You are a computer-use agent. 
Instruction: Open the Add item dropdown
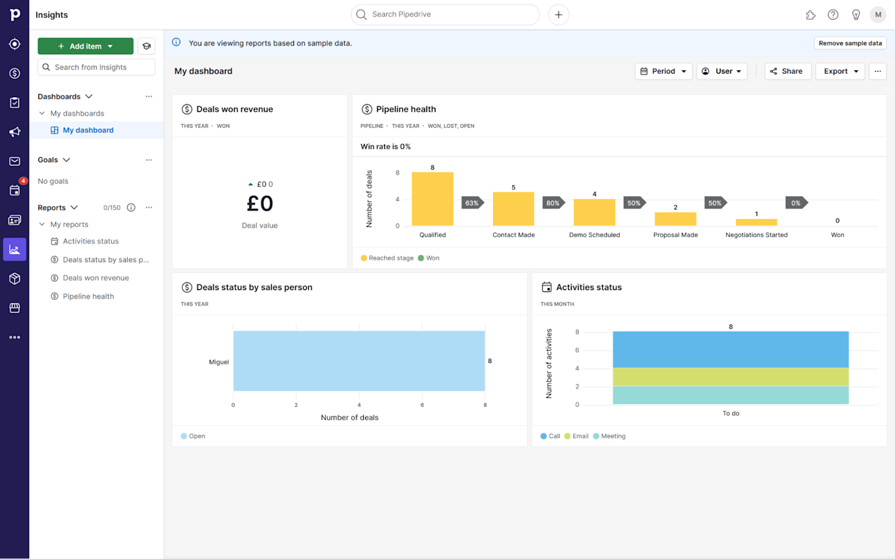pos(86,46)
